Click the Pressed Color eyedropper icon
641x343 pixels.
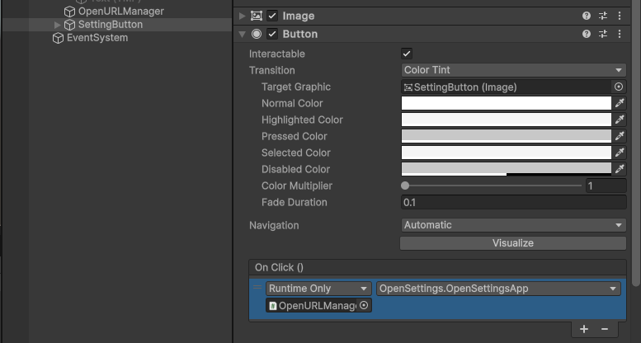click(620, 136)
